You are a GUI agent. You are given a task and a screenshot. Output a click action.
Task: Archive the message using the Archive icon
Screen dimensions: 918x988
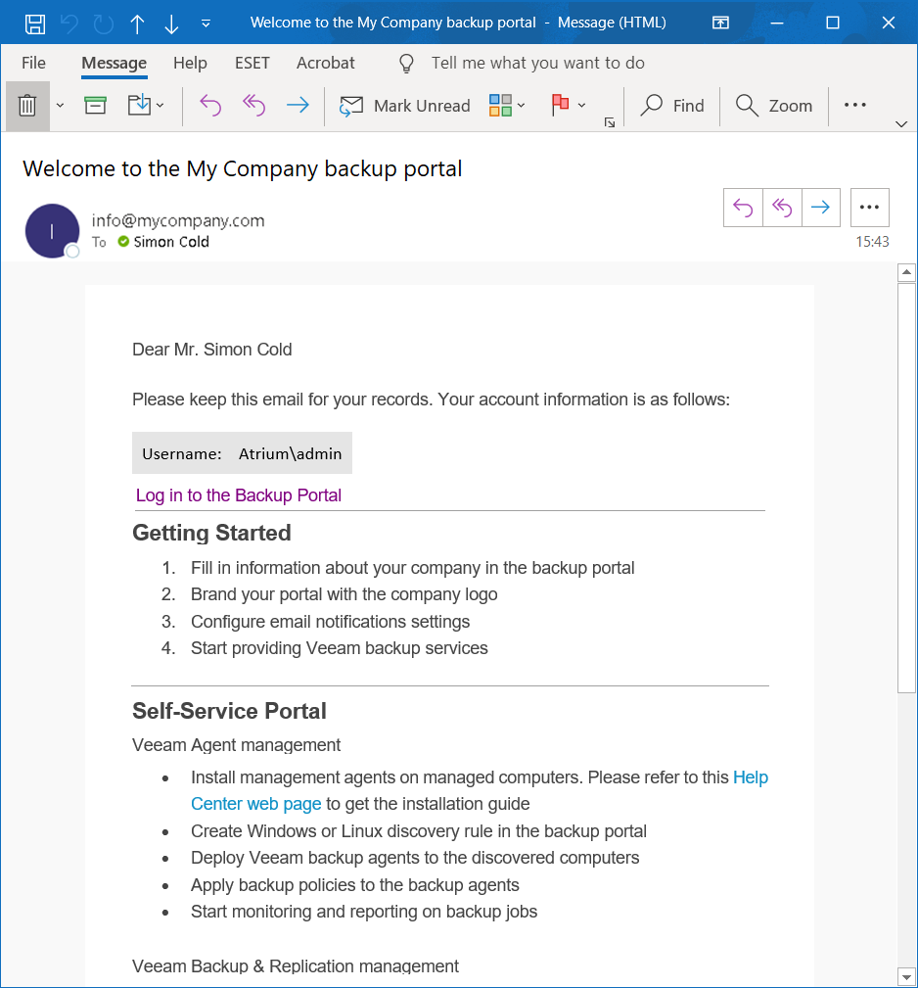click(x=95, y=105)
